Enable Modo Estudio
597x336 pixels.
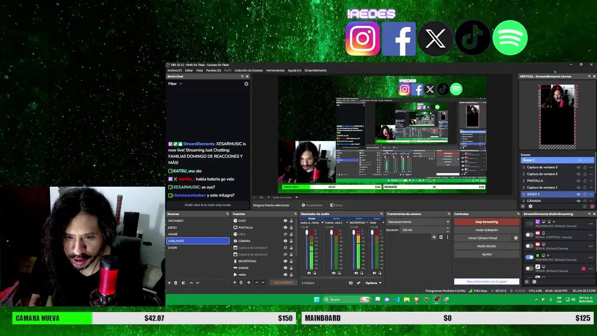point(486,246)
